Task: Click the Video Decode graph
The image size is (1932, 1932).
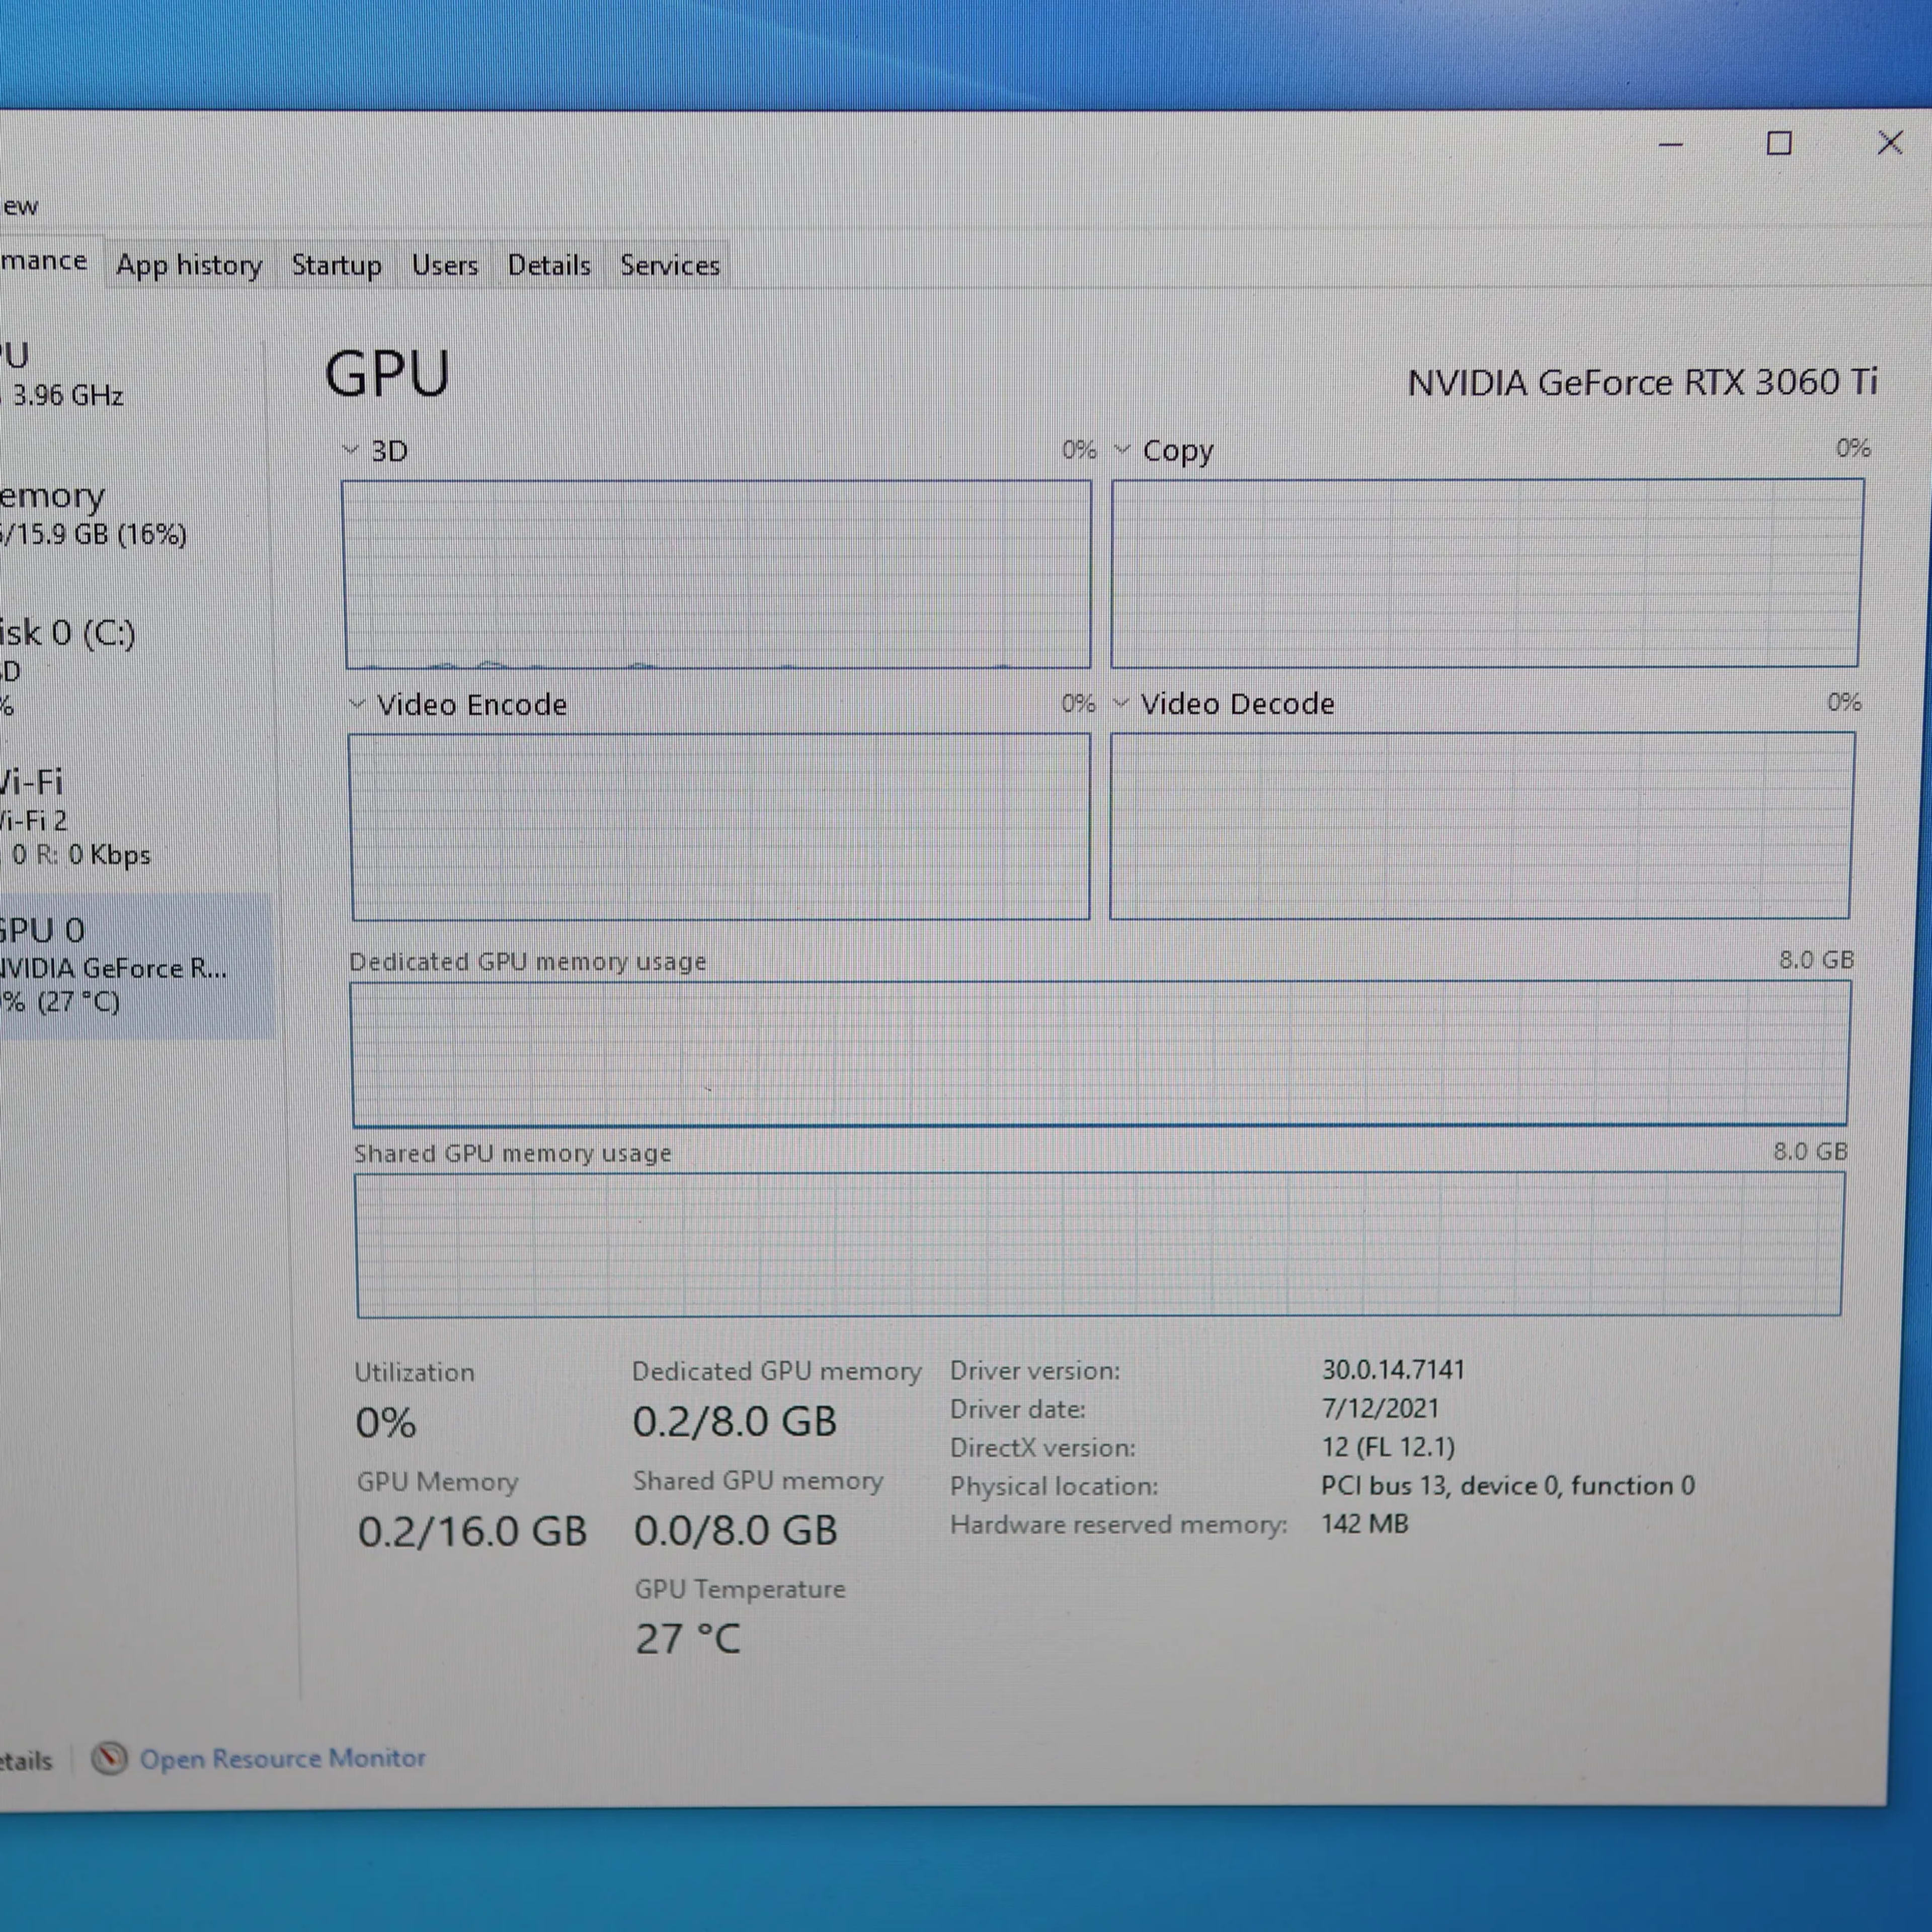Action: pos(1481,826)
